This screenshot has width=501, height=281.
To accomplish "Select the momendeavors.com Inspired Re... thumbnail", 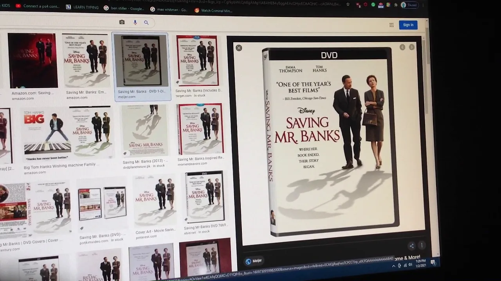I will click(x=200, y=129).
